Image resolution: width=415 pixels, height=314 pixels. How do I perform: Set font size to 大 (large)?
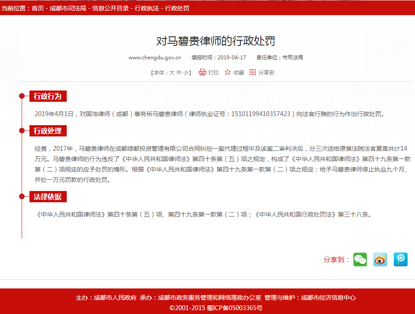172,73
